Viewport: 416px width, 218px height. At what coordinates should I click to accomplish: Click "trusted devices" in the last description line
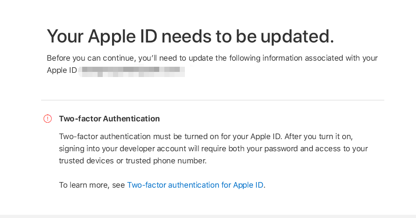click(86, 161)
